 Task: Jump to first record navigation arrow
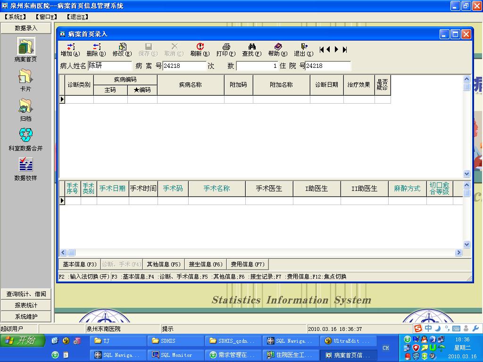coord(322,49)
